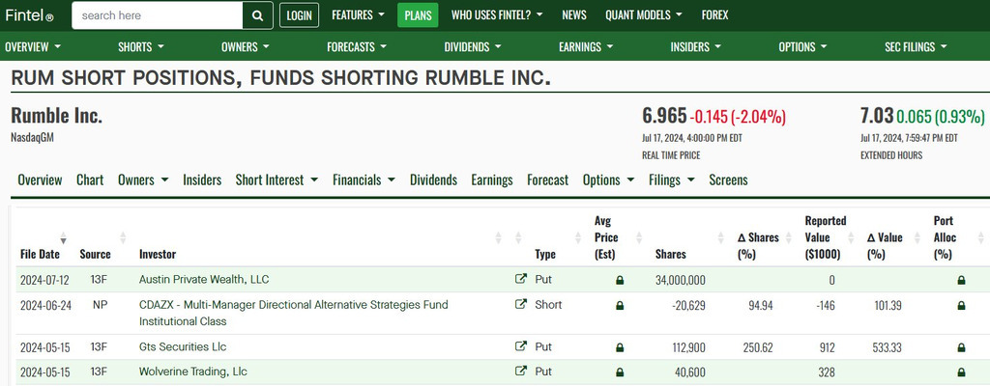Sort table by File Date arrows
Viewport: 990px width, 386px height.
63,237
